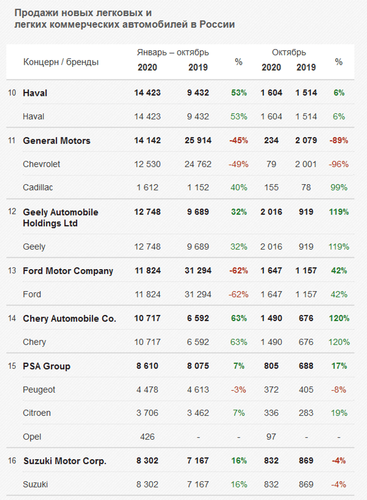Click rank number 10 beside Haval

pos(12,93)
